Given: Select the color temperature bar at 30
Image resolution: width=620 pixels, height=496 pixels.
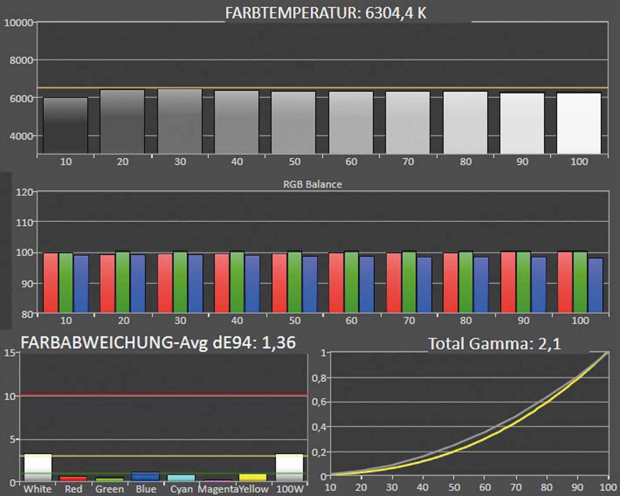Looking at the screenshot, I should click(180, 122).
